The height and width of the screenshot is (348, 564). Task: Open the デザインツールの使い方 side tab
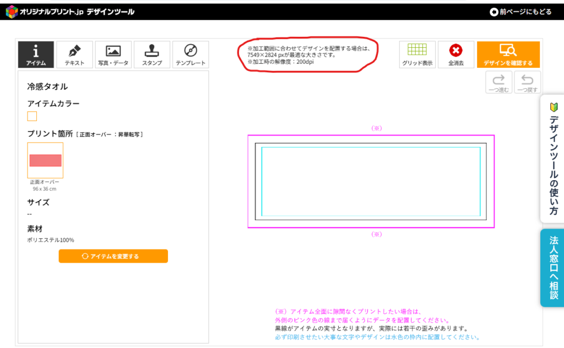553,160
